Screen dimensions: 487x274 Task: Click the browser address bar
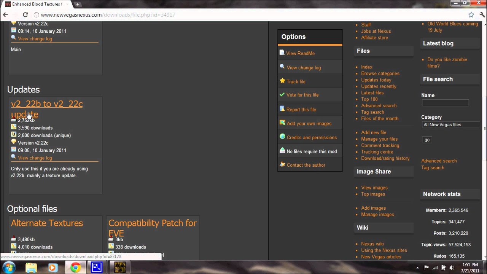228,15
